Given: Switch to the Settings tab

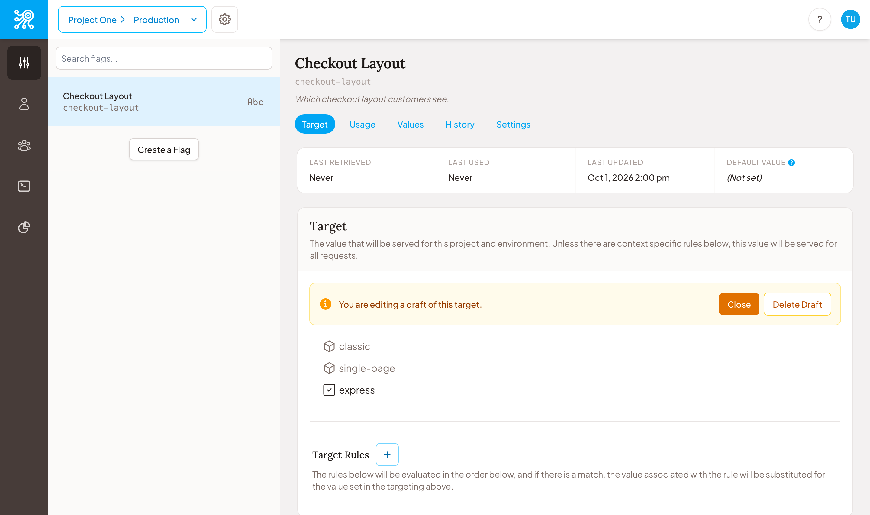Looking at the screenshot, I should tap(513, 124).
